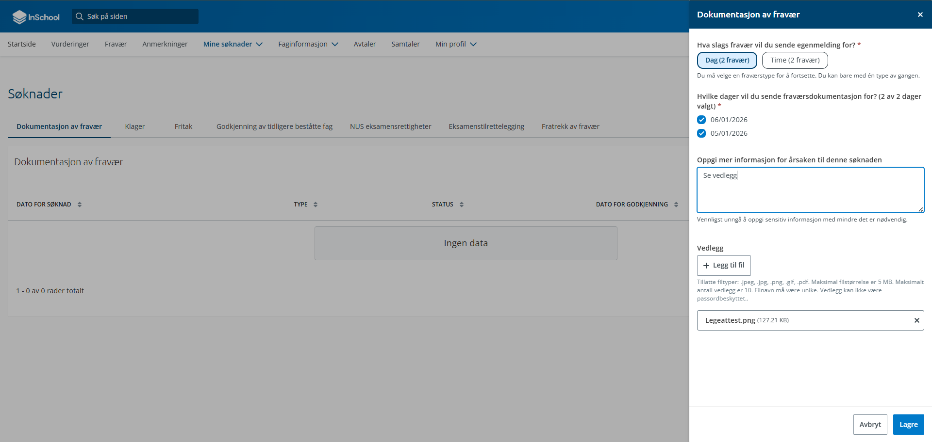Click Legg til fil button
Image resolution: width=932 pixels, height=442 pixels.
(x=724, y=266)
